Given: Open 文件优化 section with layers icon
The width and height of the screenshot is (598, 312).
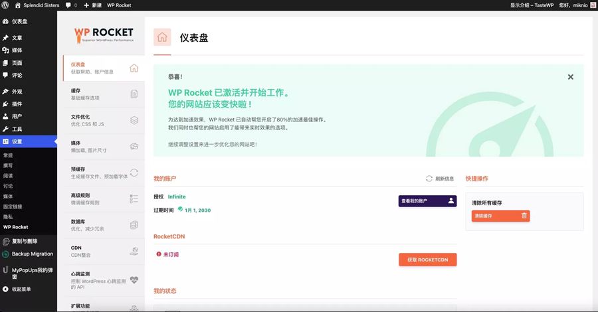Looking at the screenshot, I should tap(103, 120).
